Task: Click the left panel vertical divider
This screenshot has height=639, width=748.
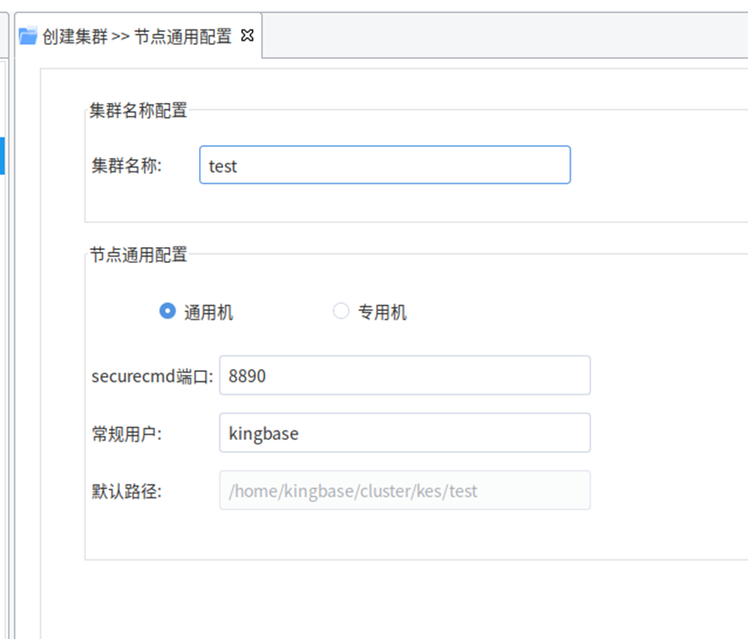Action: 10,346
